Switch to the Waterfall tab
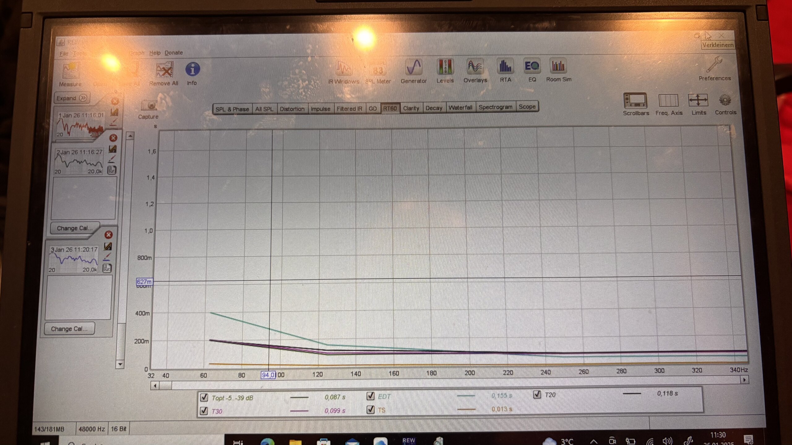The image size is (792, 445). click(460, 108)
